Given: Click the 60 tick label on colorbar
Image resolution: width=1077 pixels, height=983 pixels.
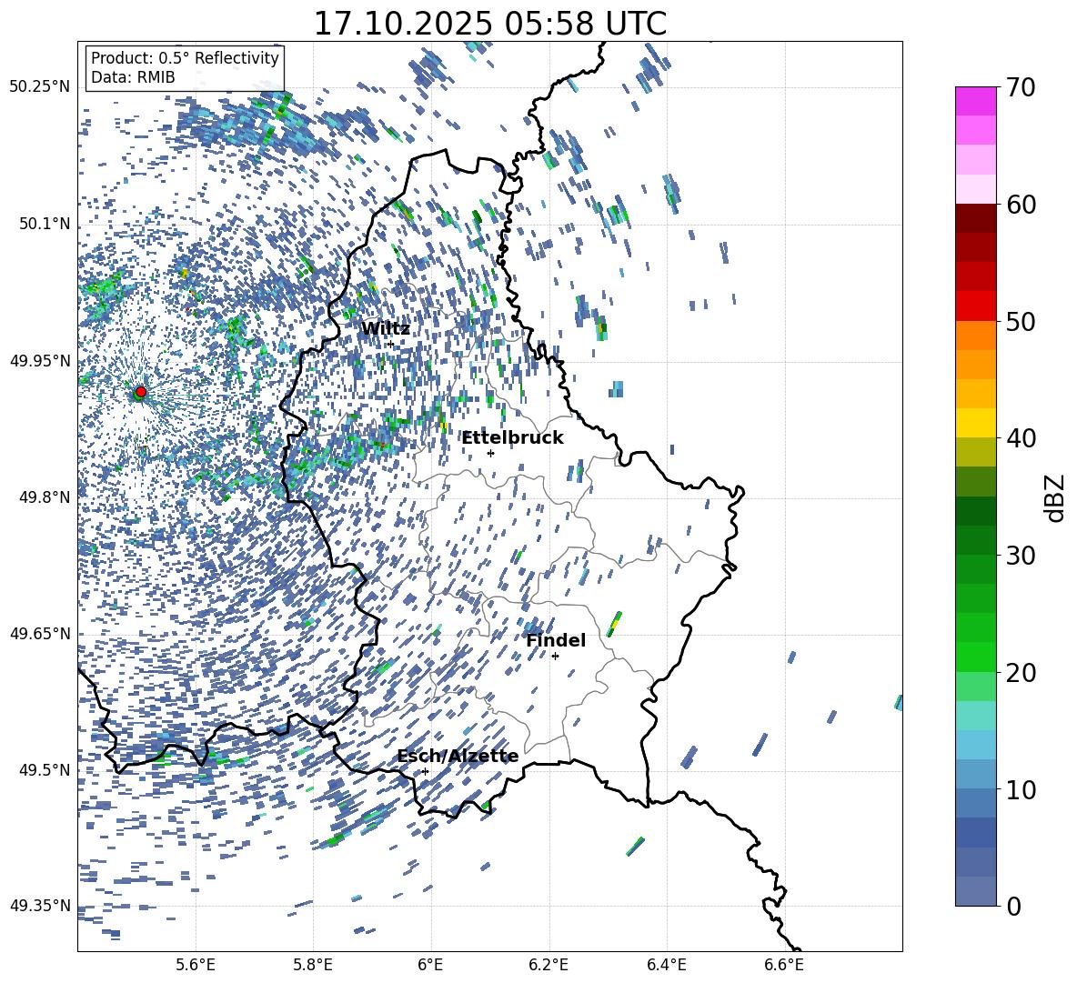Looking at the screenshot, I should click(x=1022, y=205).
